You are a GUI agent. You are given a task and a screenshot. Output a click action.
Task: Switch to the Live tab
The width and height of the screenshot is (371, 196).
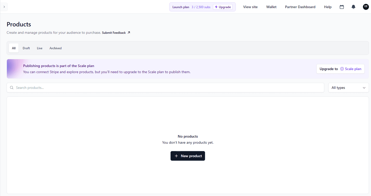pyautogui.click(x=40, y=48)
